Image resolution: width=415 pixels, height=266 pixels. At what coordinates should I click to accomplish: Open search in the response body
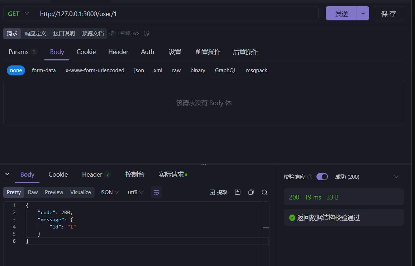point(264,192)
